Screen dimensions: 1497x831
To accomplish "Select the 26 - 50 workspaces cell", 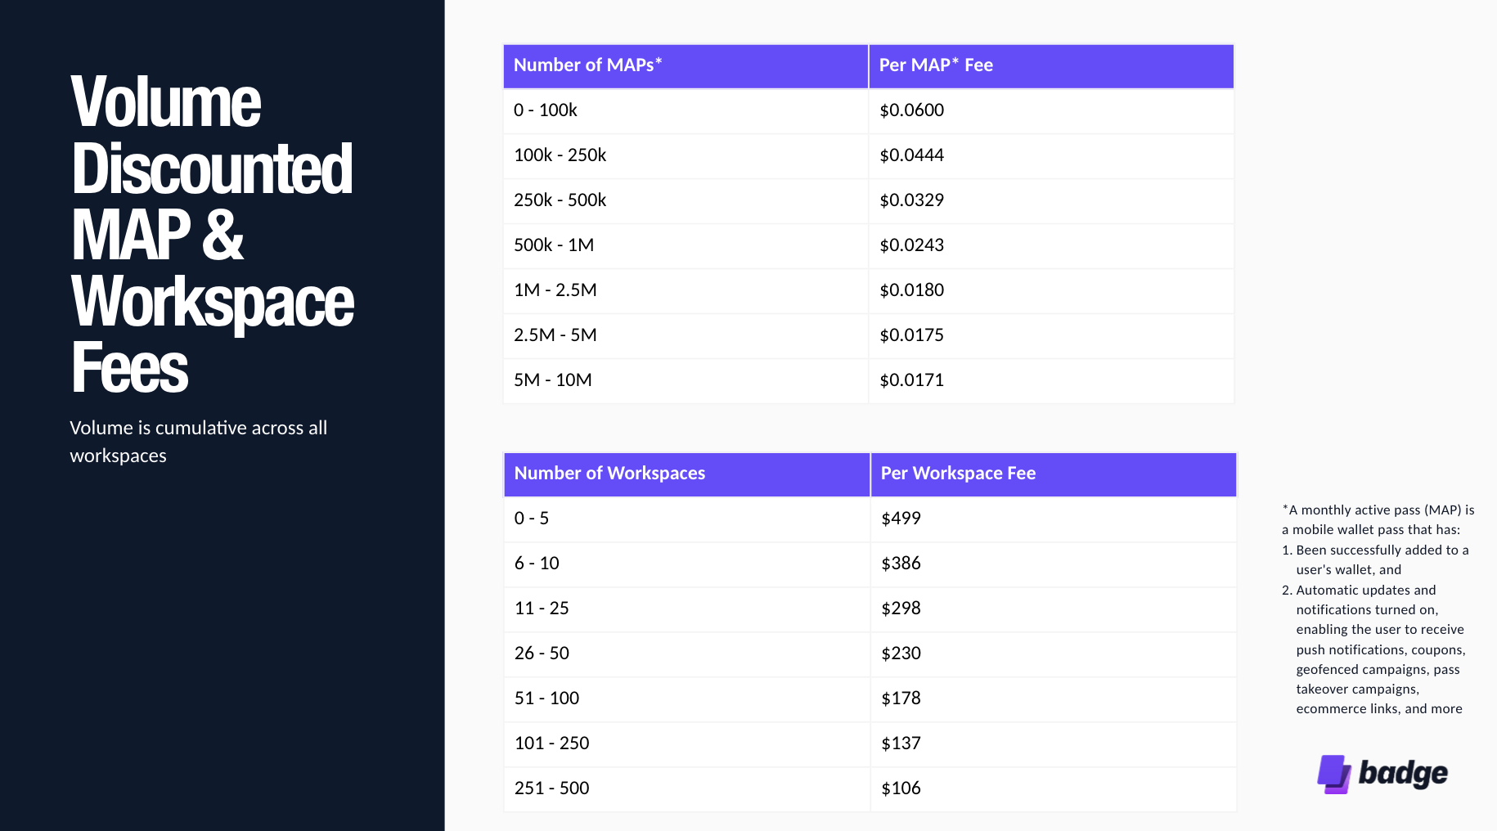I will (x=542, y=654).
